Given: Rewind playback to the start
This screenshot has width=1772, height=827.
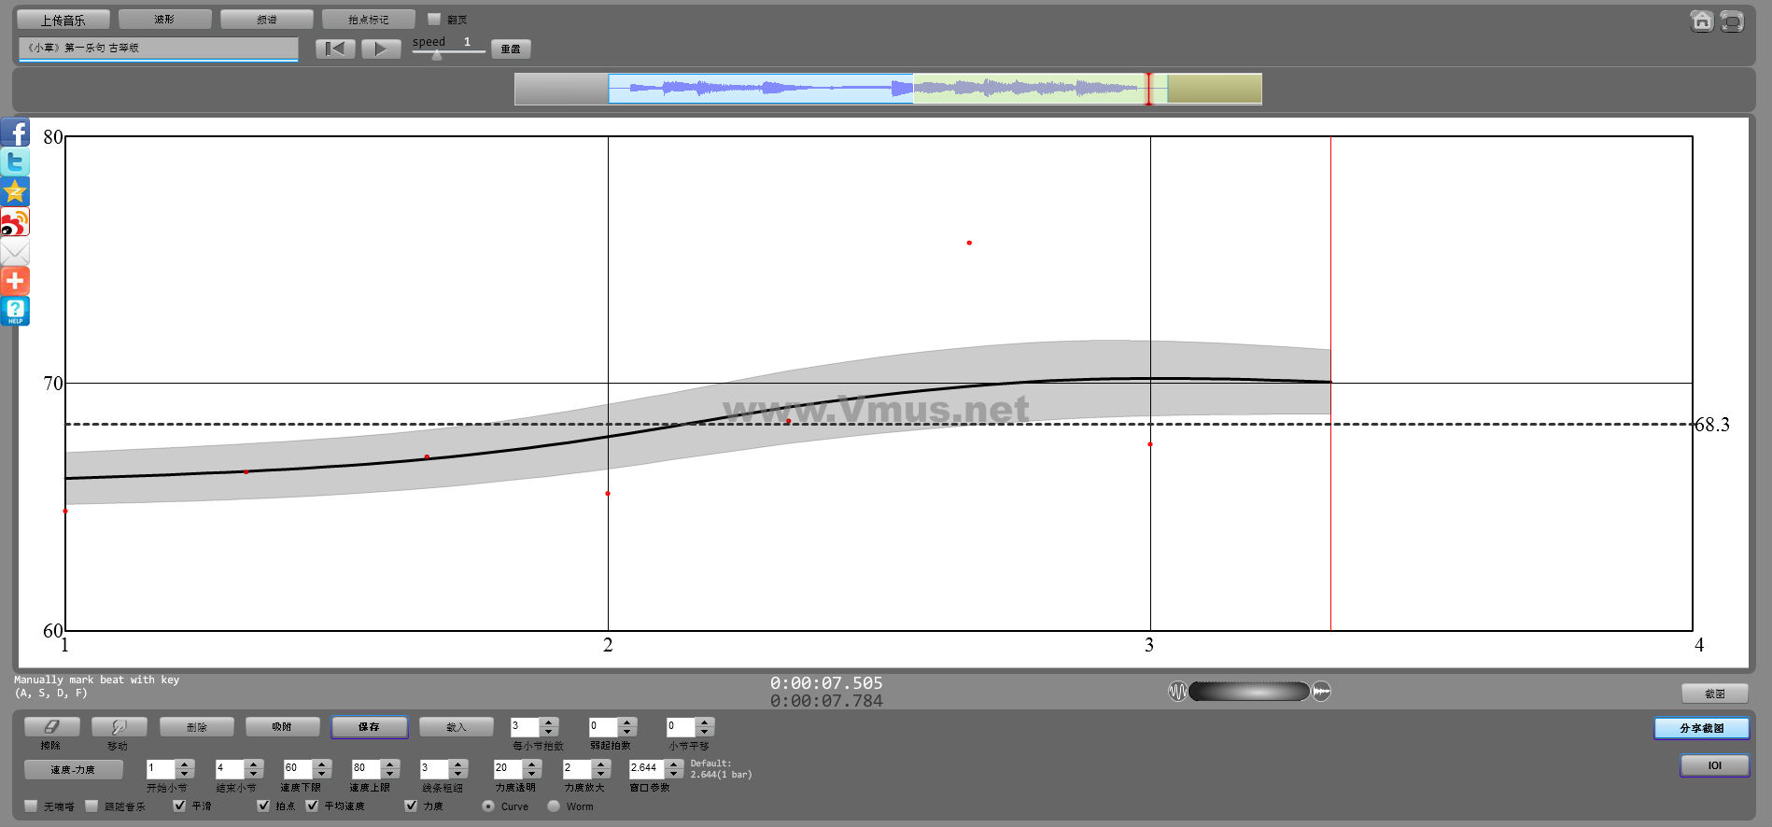Looking at the screenshot, I should (x=335, y=49).
